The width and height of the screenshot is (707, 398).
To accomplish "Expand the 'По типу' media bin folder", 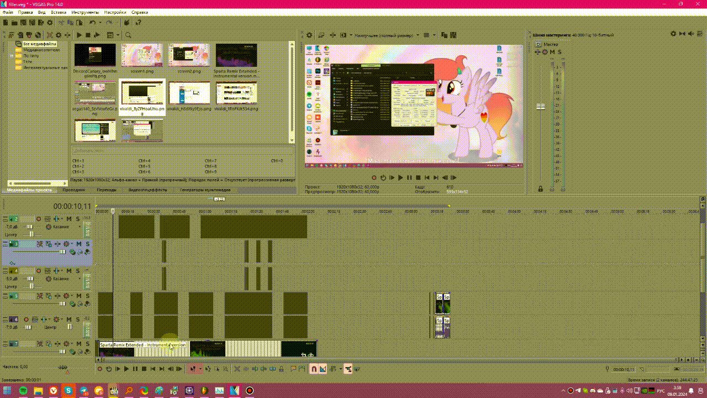I will click(x=12, y=56).
